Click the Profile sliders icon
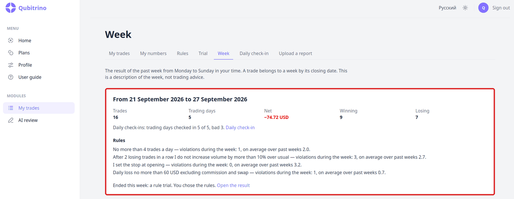This screenshot has width=514, height=199. pos(11,65)
